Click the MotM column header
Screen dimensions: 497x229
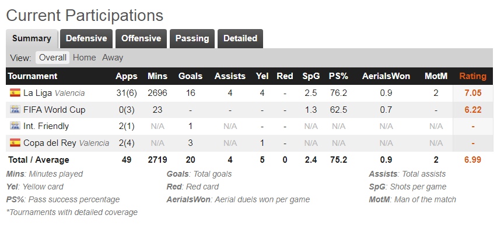436,76
